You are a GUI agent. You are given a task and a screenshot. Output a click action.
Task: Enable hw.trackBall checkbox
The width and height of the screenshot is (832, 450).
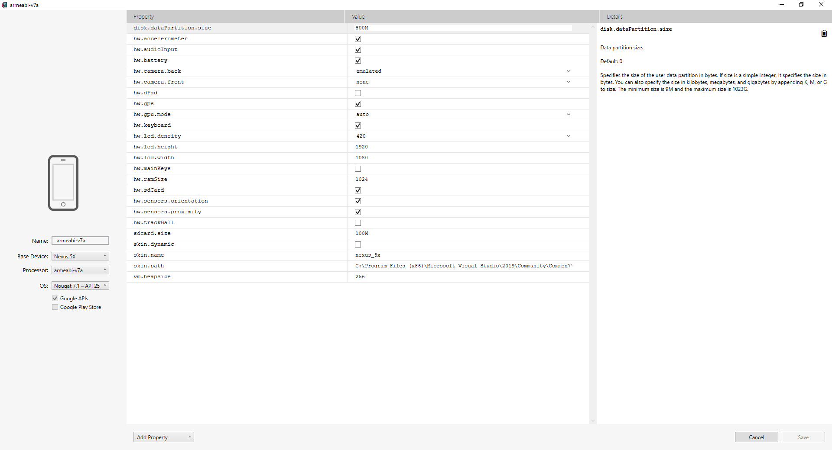click(358, 223)
